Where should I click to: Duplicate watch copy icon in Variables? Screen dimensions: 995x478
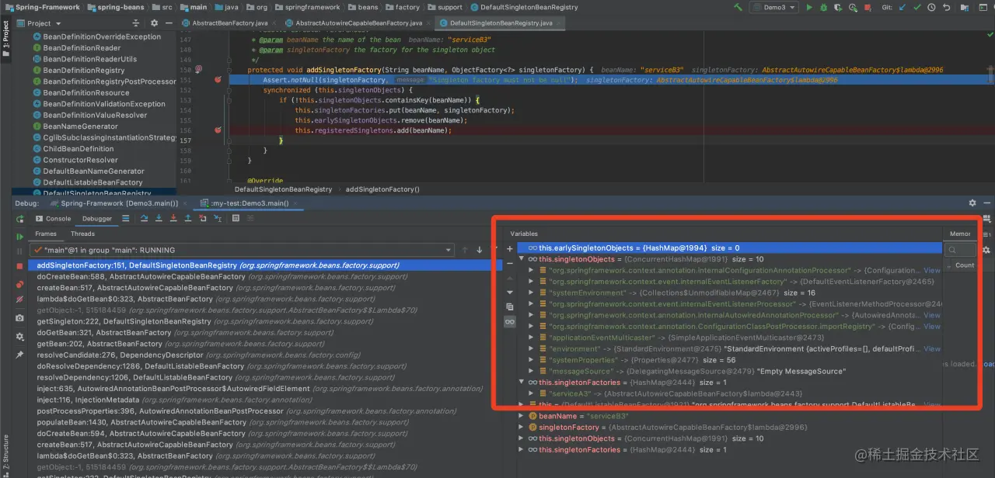pyautogui.click(x=510, y=307)
